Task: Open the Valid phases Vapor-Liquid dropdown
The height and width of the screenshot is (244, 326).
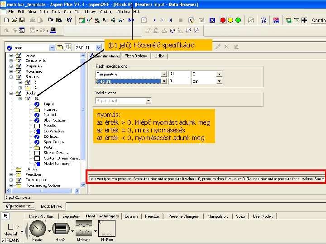Action: (x=148, y=101)
